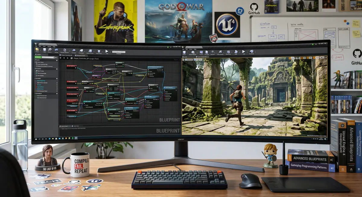Collapse the Functions section in My Blueprint panel
Viewport: 362px width, 197px height.
pyautogui.click(x=35, y=69)
